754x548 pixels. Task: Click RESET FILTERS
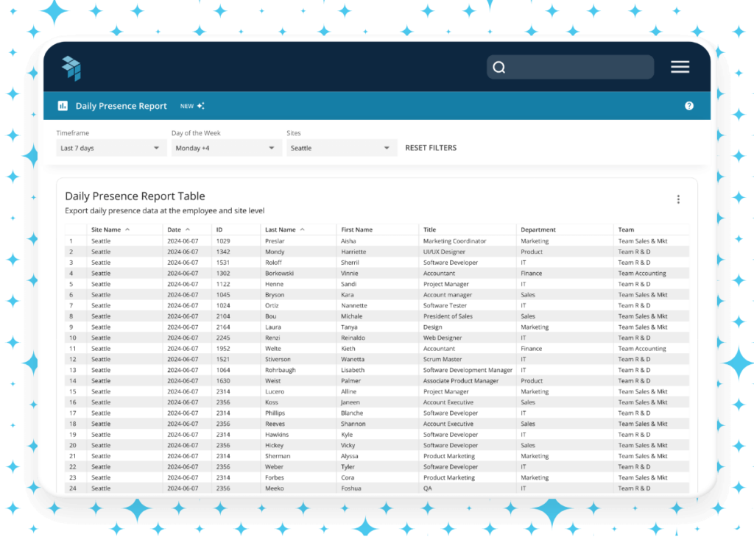pyautogui.click(x=430, y=147)
